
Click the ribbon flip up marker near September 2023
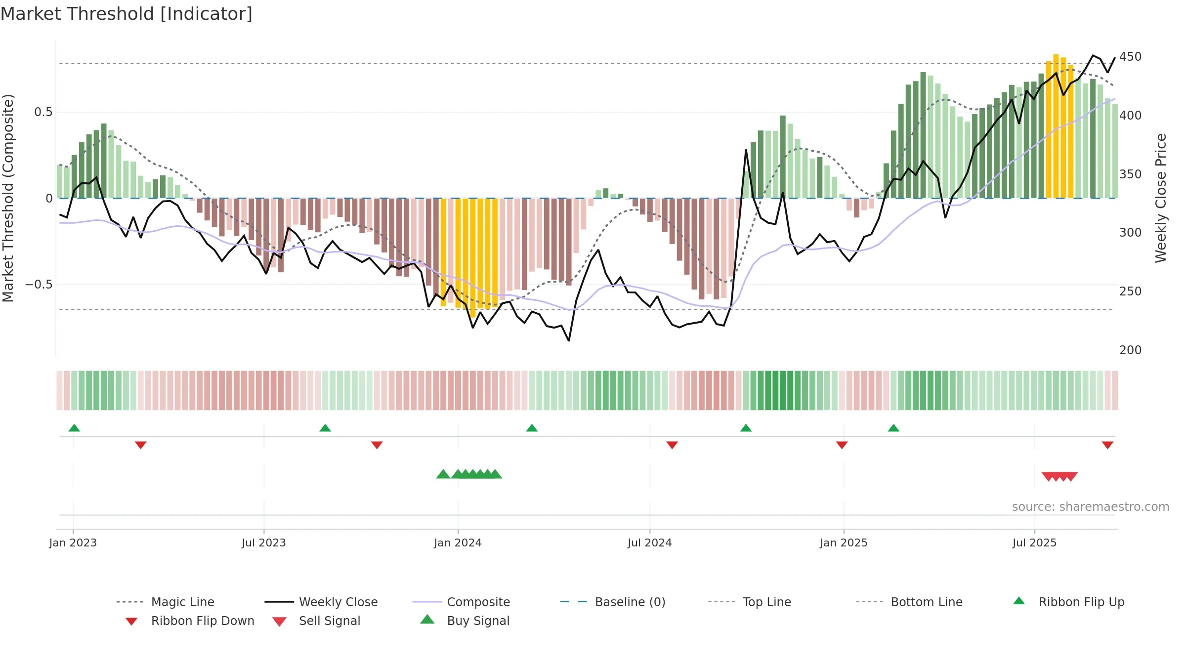pyautogui.click(x=325, y=428)
